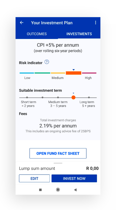Screen dimensions: 116x210
Task: Tap the INVEST NOW button
Action: (74, 178)
